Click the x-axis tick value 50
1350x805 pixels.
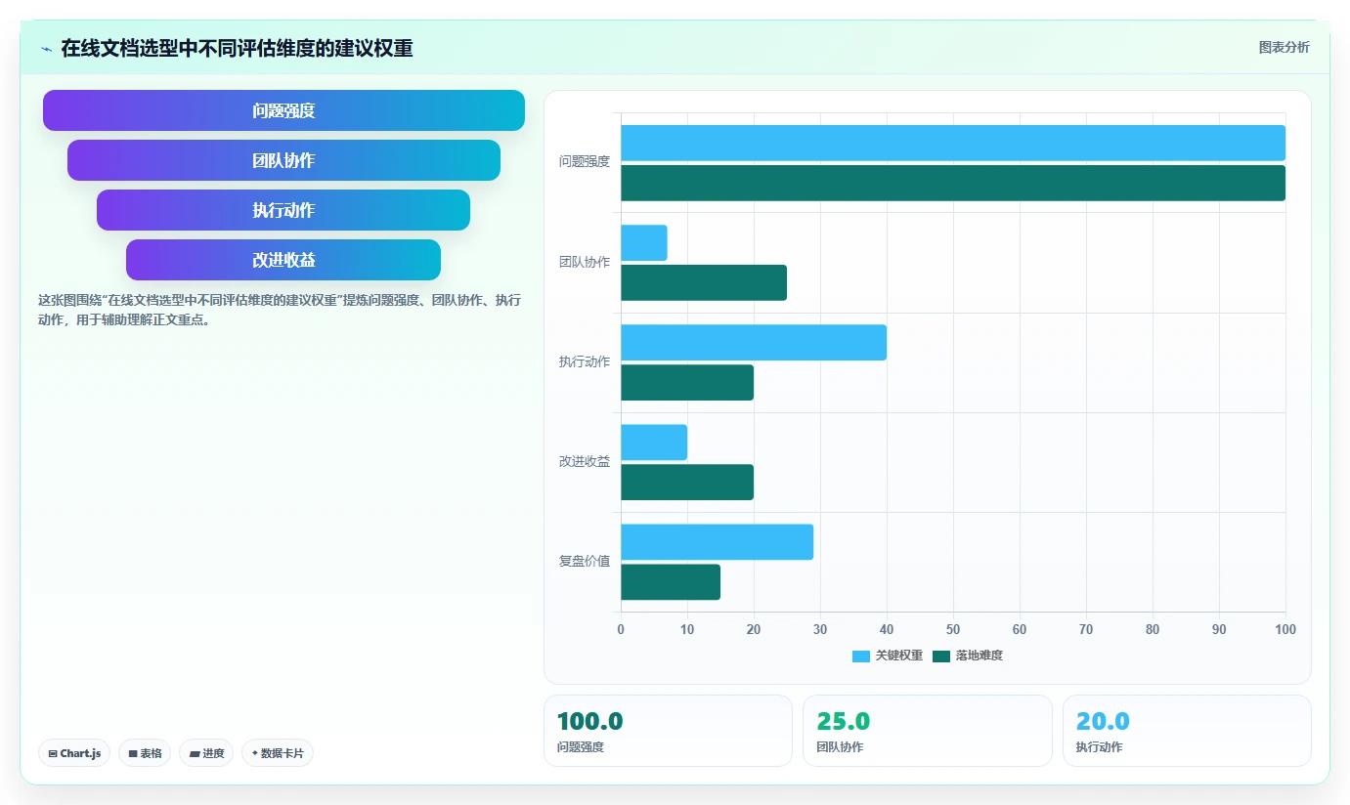(x=953, y=629)
